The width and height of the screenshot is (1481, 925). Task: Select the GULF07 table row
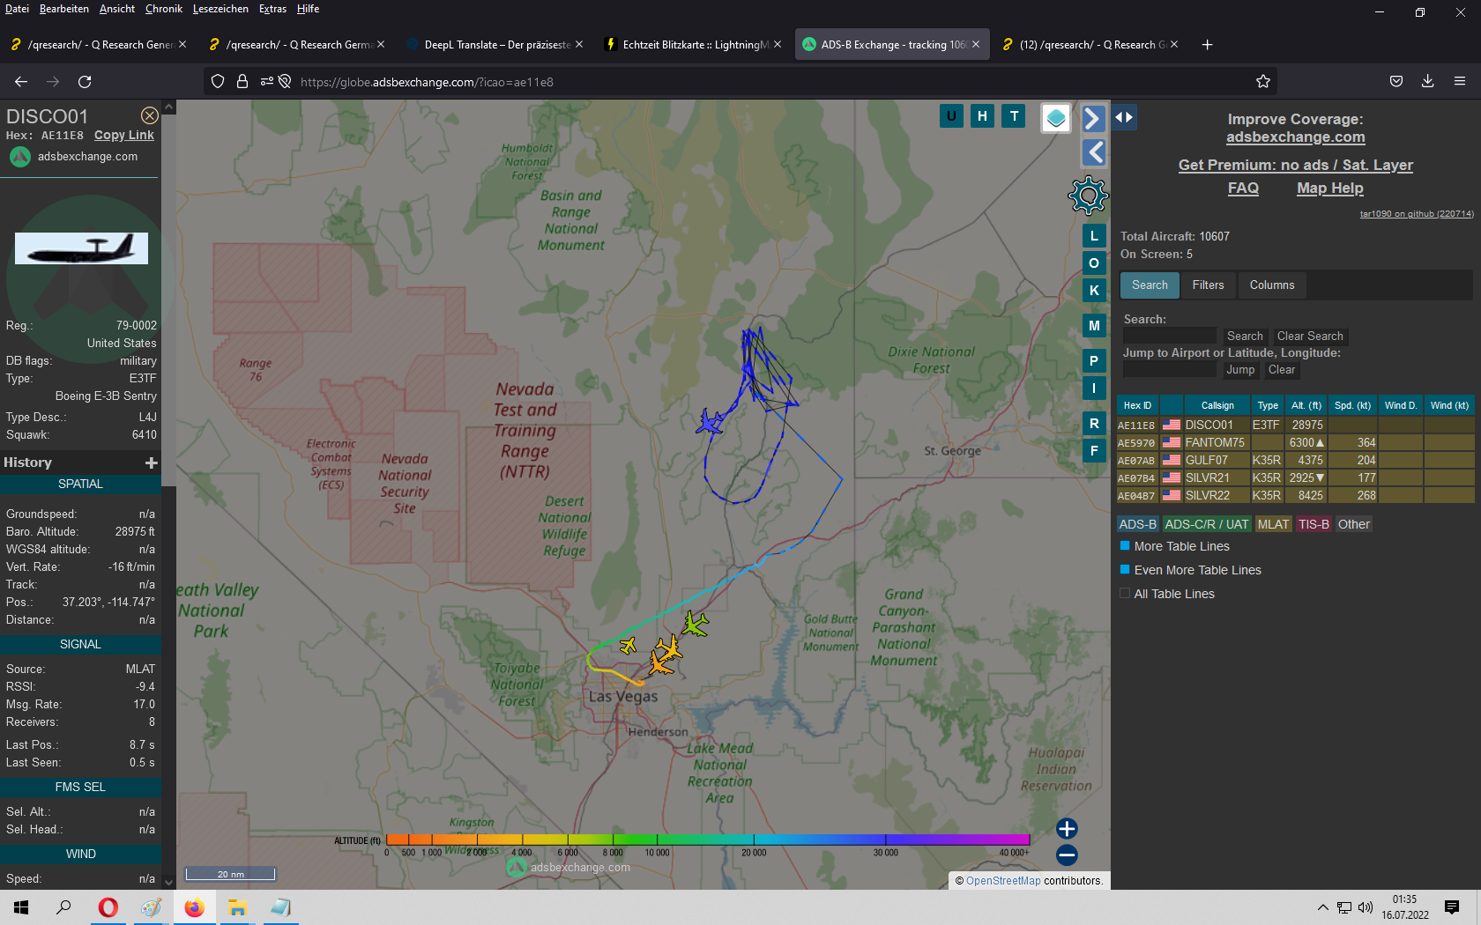point(1295,460)
